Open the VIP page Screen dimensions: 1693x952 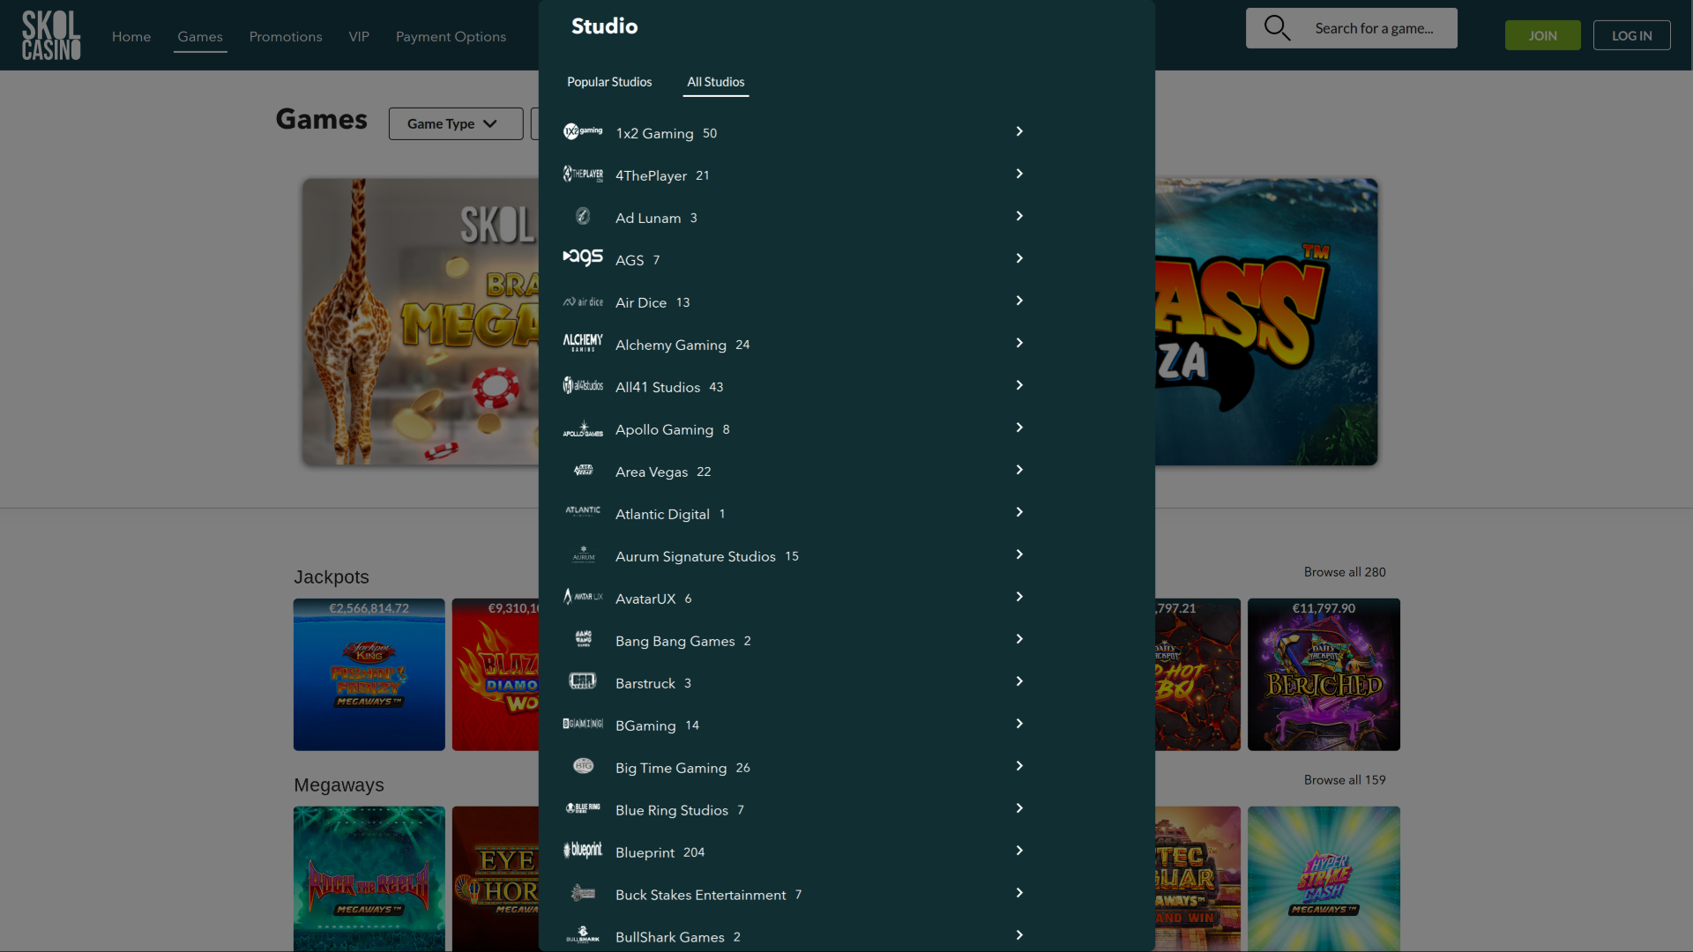pos(359,36)
